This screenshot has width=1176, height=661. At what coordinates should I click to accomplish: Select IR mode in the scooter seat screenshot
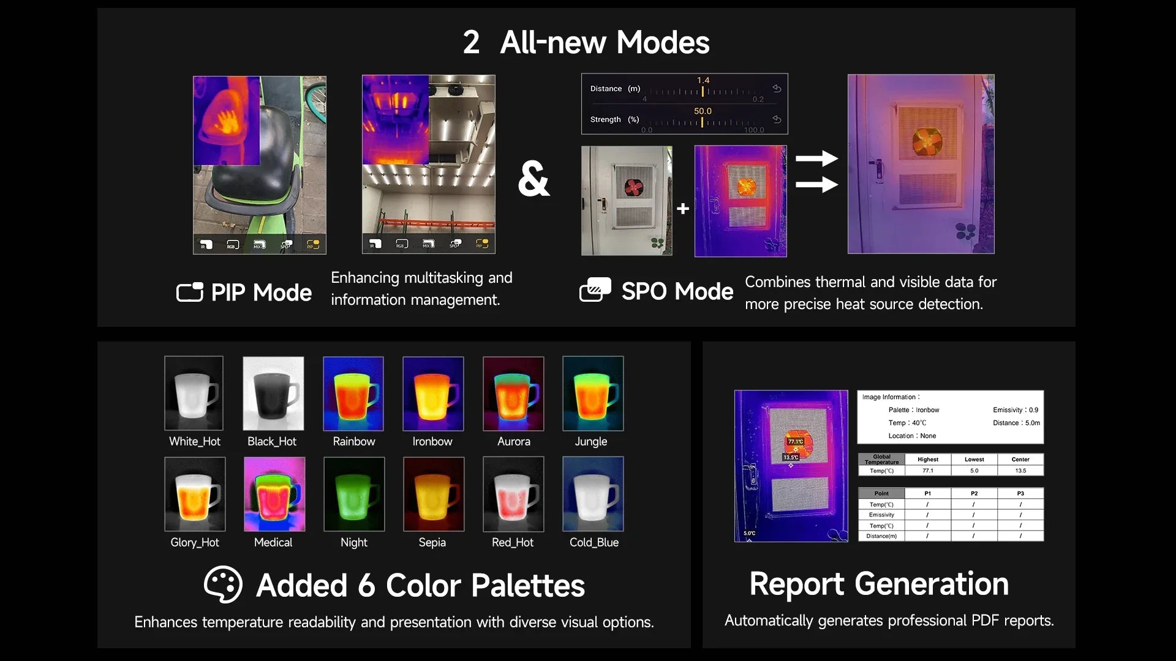click(x=206, y=244)
